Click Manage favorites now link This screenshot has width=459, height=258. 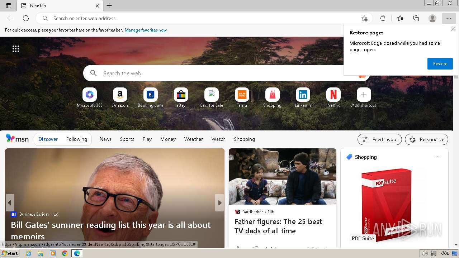(x=146, y=30)
